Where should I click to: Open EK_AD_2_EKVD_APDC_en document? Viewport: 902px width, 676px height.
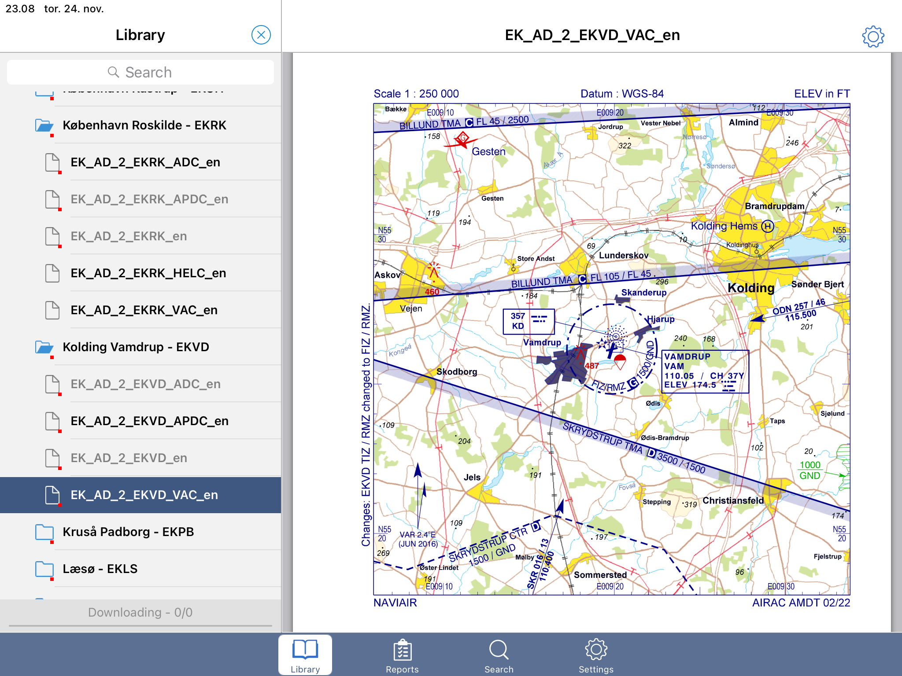pos(140,421)
